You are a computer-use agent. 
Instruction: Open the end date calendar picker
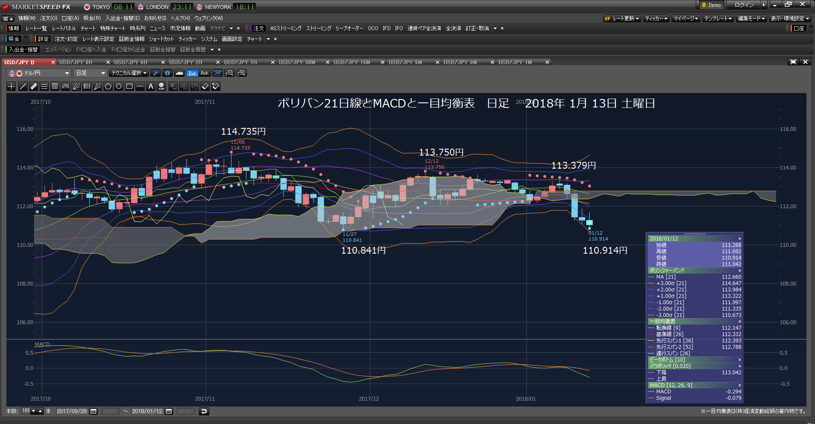pyautogui.click(x=169, y=411)
